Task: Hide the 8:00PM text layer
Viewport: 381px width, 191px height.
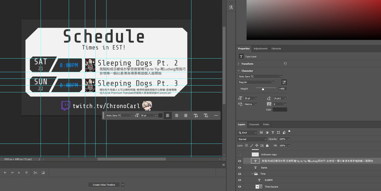Action: [x=240, y=180]
